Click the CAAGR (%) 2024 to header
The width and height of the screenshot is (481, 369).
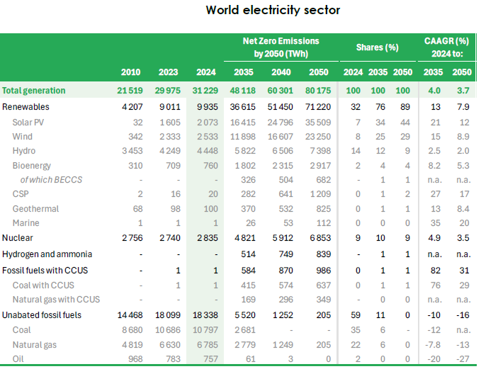coord(446,47)
